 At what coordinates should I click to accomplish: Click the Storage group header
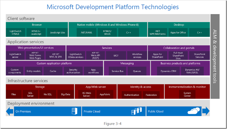coord(40,87)
